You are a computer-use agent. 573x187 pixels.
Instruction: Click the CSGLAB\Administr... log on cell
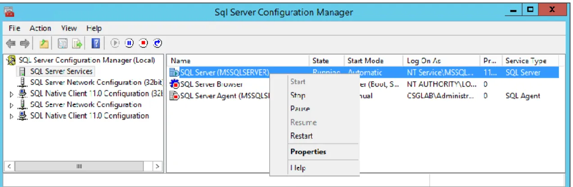tap(440, 96)
